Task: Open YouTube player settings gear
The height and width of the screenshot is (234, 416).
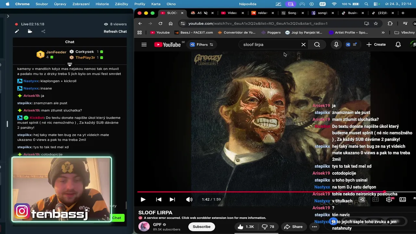Action: pyautogui.click(x=389, y=200)
